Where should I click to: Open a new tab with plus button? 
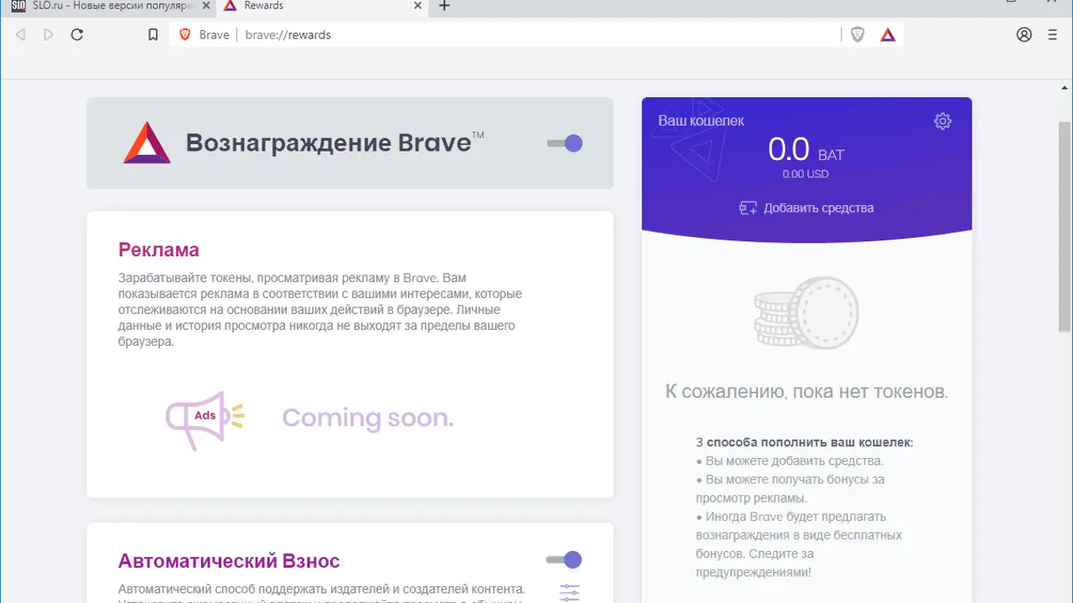(444, 6)
